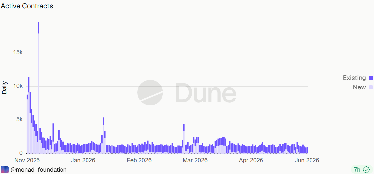The image size is (374, 174).
Task: Click the 7h last-updated label
Action: [x=357, y=170]
